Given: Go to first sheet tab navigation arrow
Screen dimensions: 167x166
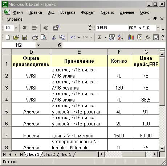Looking at the screenshot, I should coord(4,154).
